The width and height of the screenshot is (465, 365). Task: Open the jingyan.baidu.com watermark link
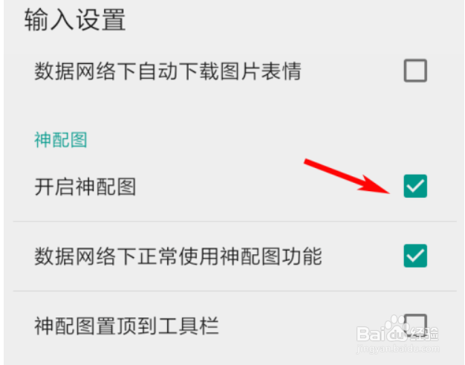pos(397,349)
